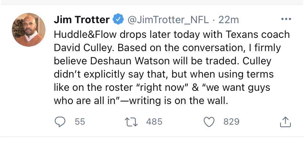
Task: Open the @JimTrotter_NFL handle link
Action: tap(168, 20)
